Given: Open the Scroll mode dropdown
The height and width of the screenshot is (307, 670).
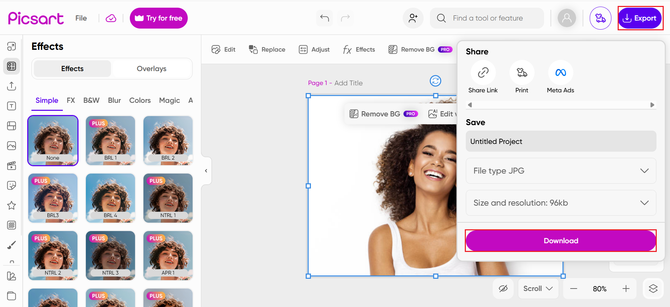Looking at the screenshot, I should pos(538,289).
